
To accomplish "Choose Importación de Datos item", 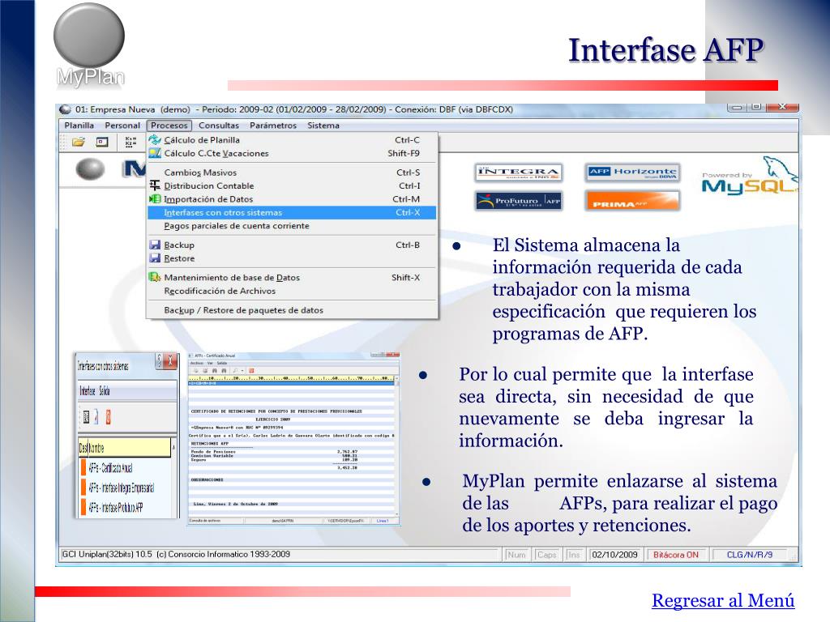I will click(292, 199).
